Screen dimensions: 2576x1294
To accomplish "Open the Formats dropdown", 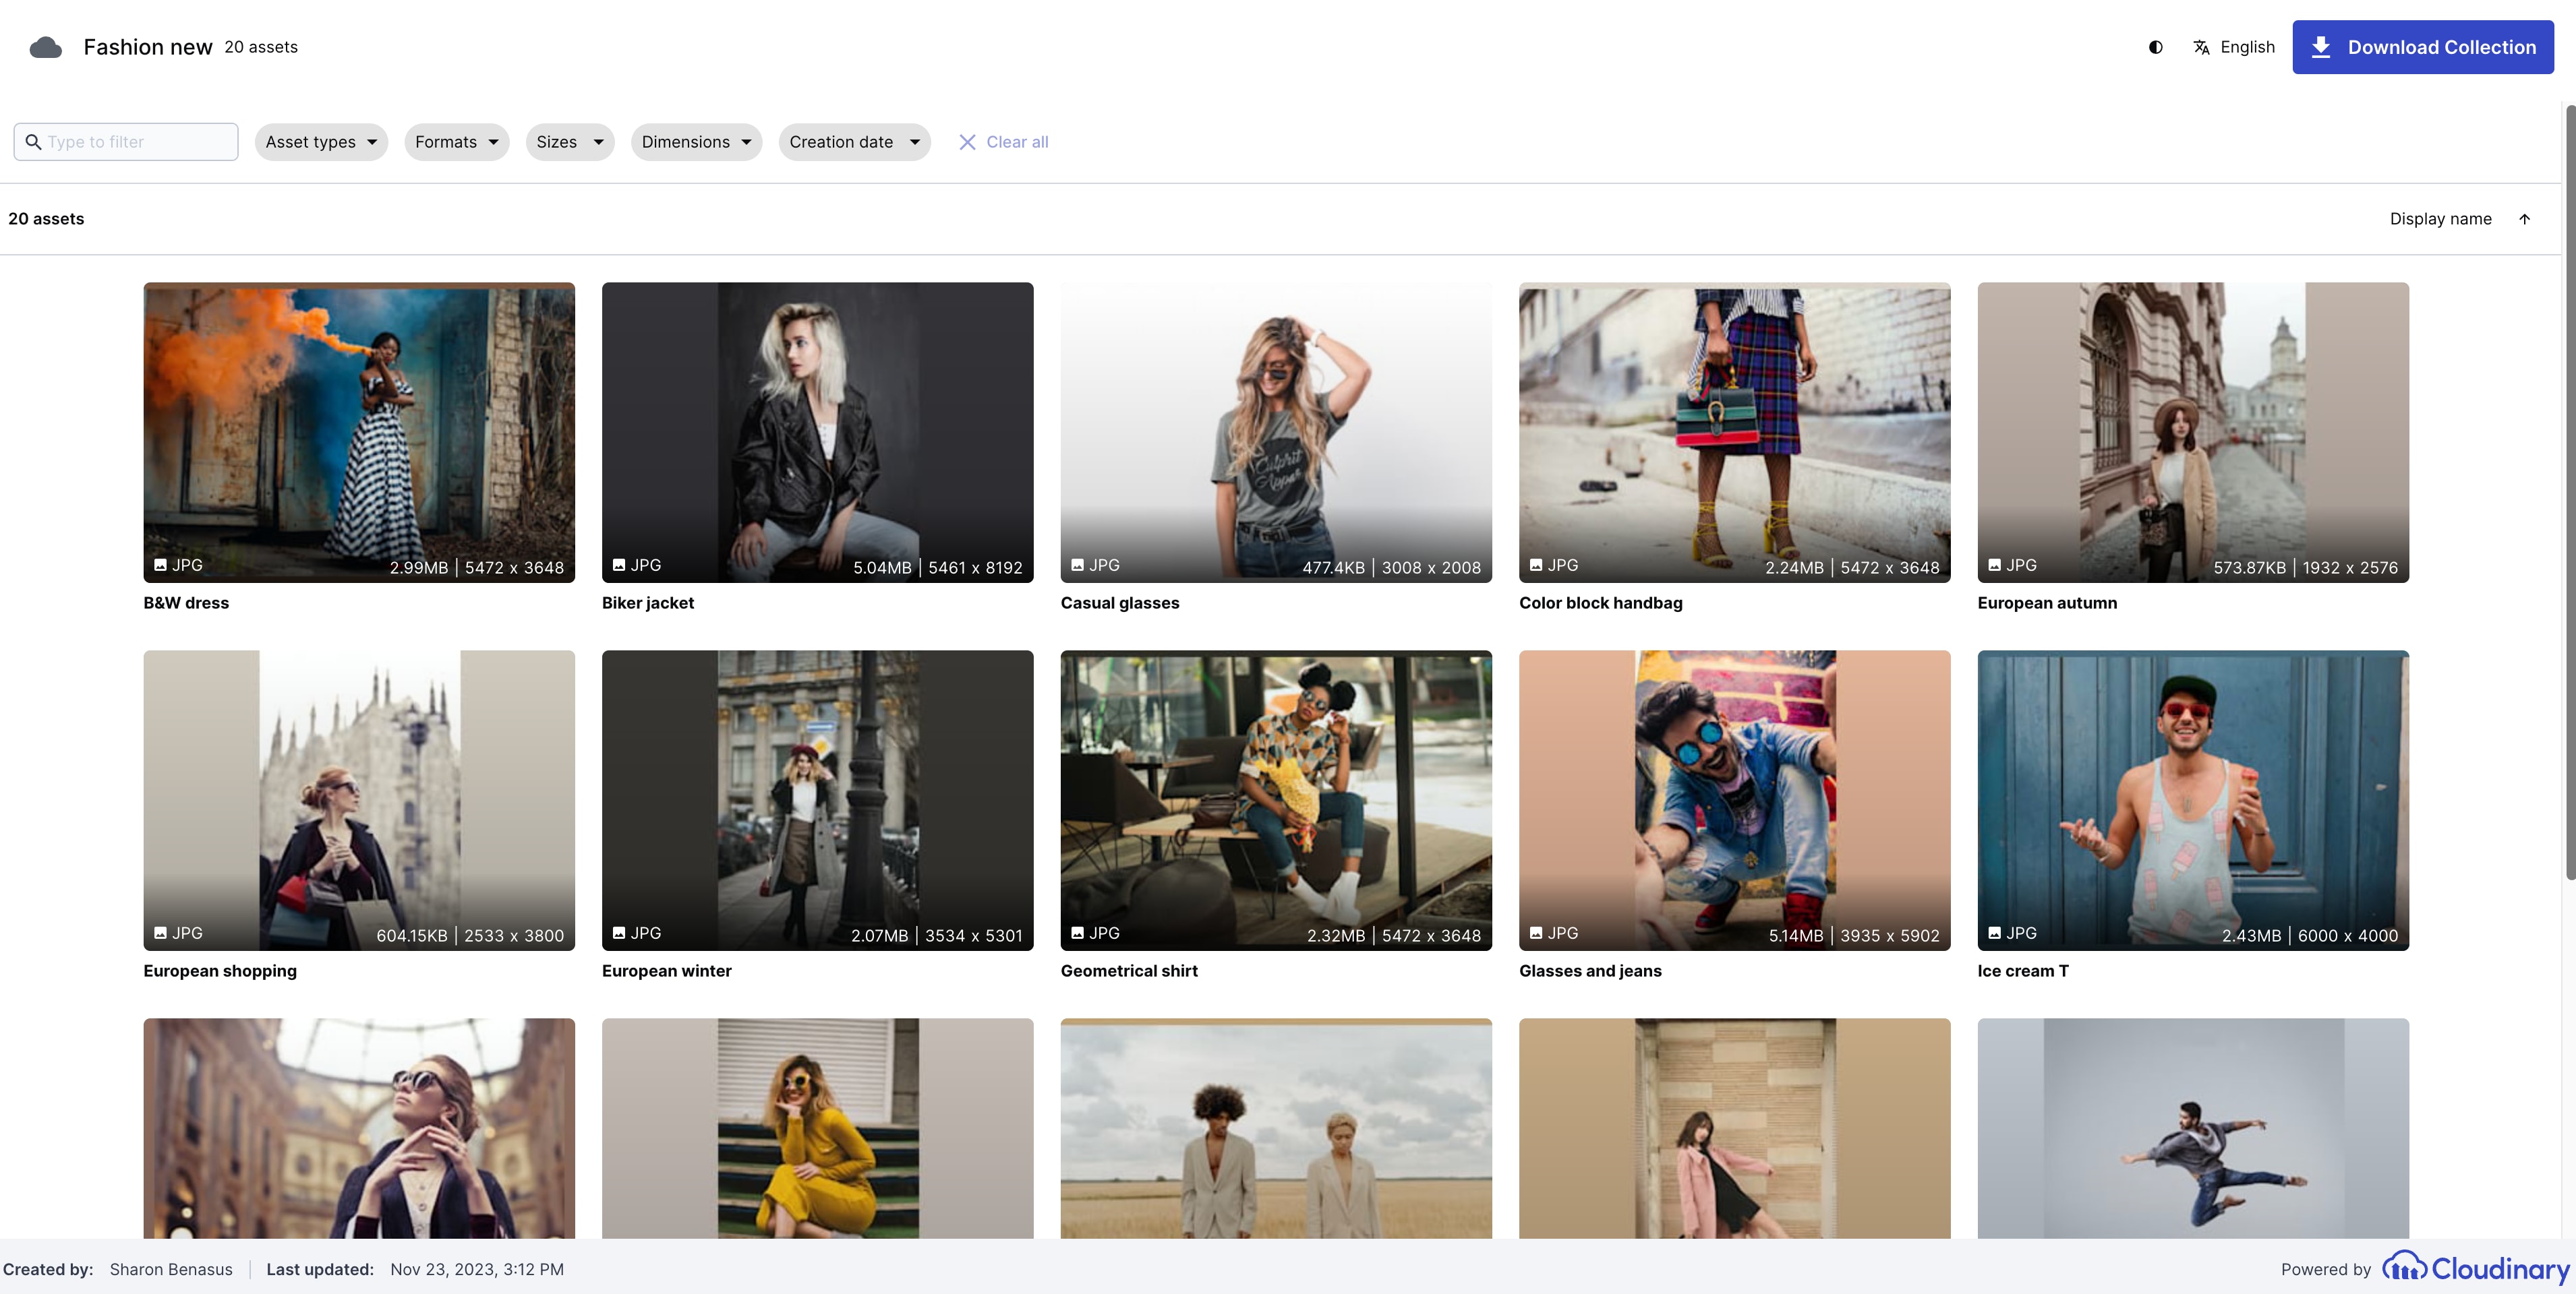I will tap(457, 142).
